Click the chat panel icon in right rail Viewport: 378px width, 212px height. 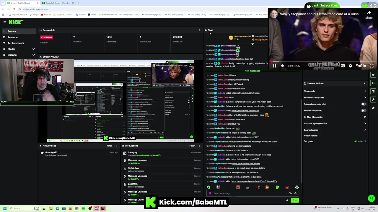click(x=373, y=75)
